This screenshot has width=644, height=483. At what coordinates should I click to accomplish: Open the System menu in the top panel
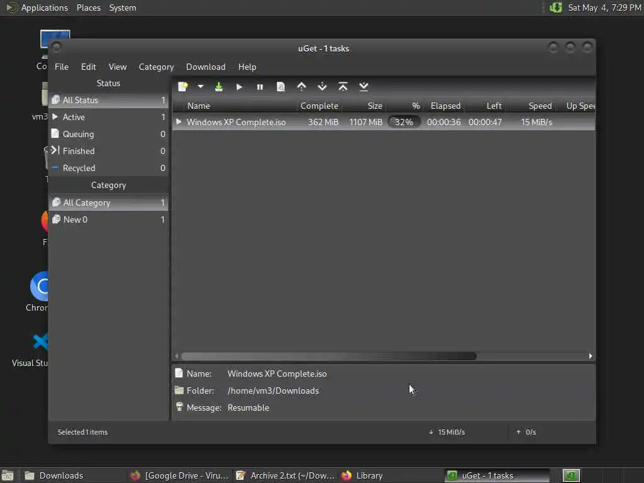point(123,8)
